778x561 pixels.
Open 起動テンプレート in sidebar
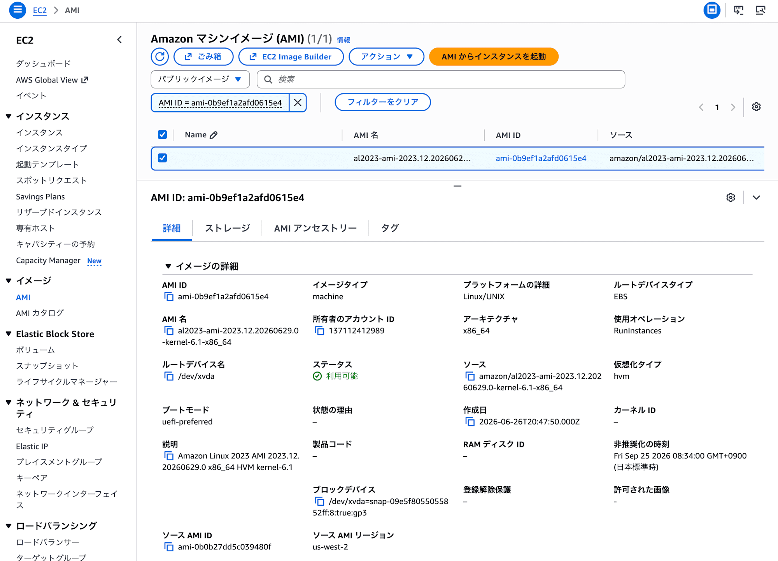[x=47, y=165]
